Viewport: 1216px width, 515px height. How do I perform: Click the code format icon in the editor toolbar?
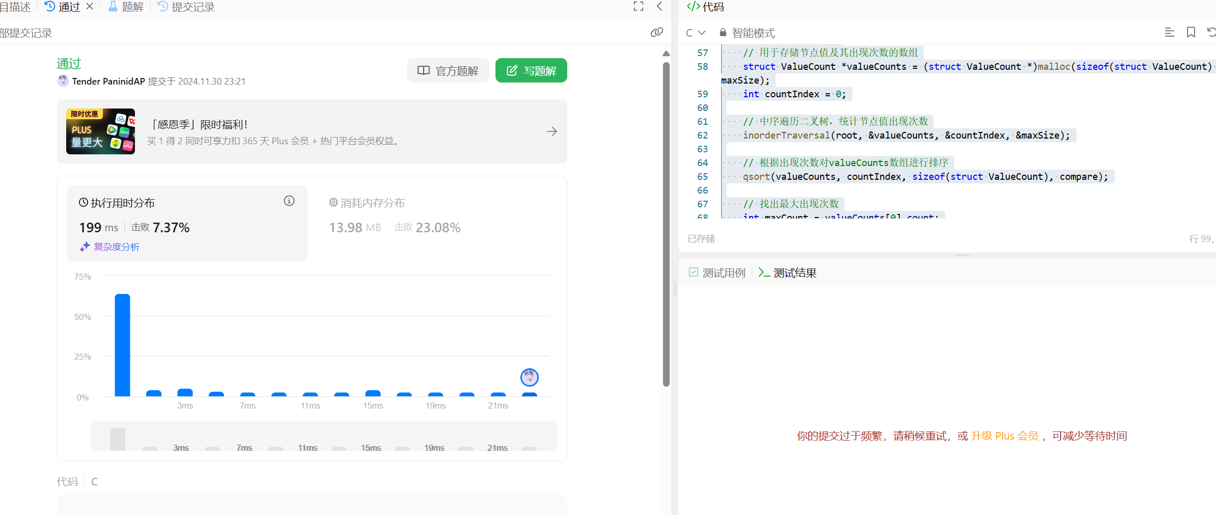click(x=1169, y=33)
